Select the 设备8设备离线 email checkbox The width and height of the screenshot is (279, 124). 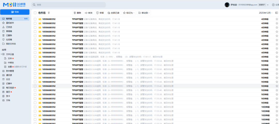click(x=35, y=23)
